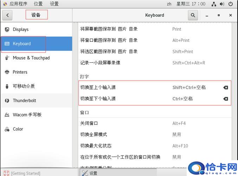The image size is (238, 176).
Task: Switch input method via zh indicator
Action: (x=168, y=4)
